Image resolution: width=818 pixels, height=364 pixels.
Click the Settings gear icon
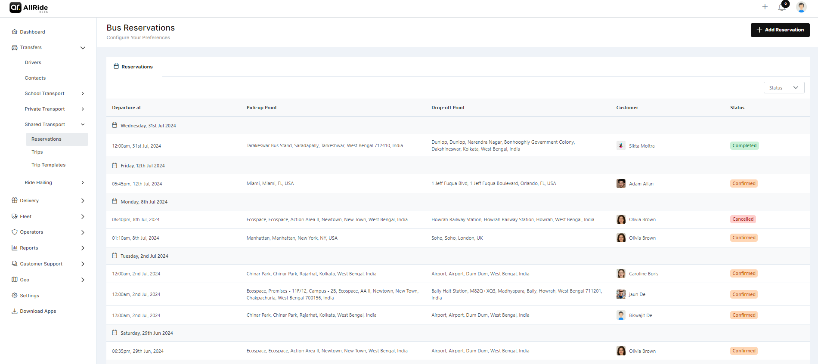coord(15,296)
